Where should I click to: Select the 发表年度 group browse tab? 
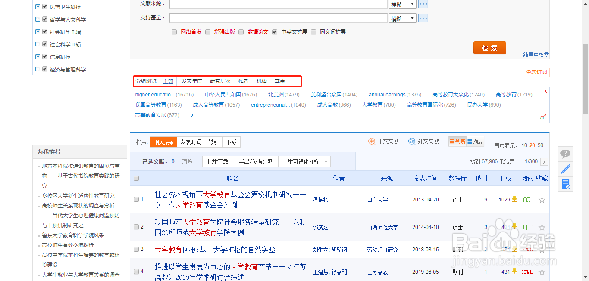pyautogui.click(x=191, y=81)
